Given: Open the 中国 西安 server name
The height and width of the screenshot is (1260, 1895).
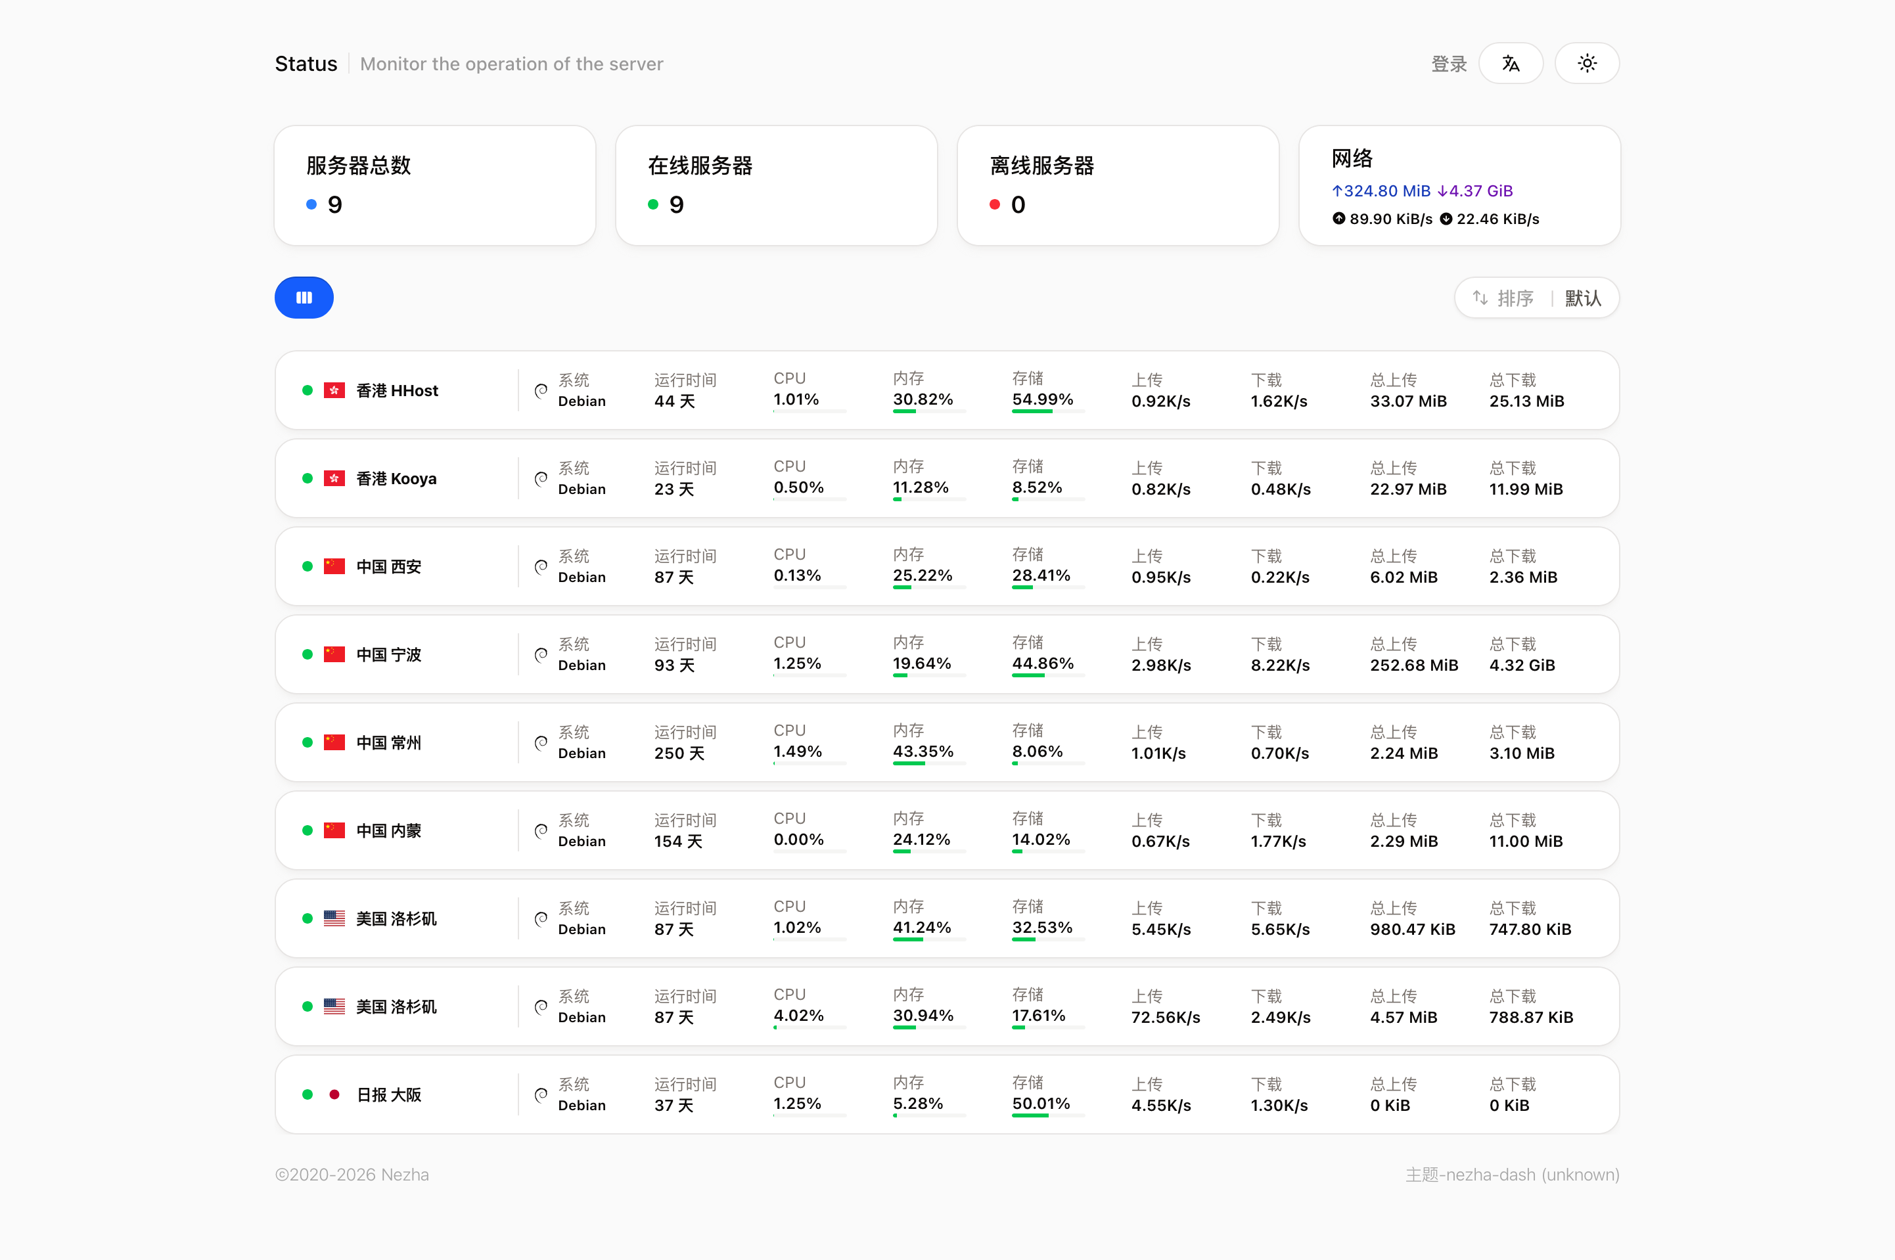Looking at the screenshot, I should (x=389, y=566).
